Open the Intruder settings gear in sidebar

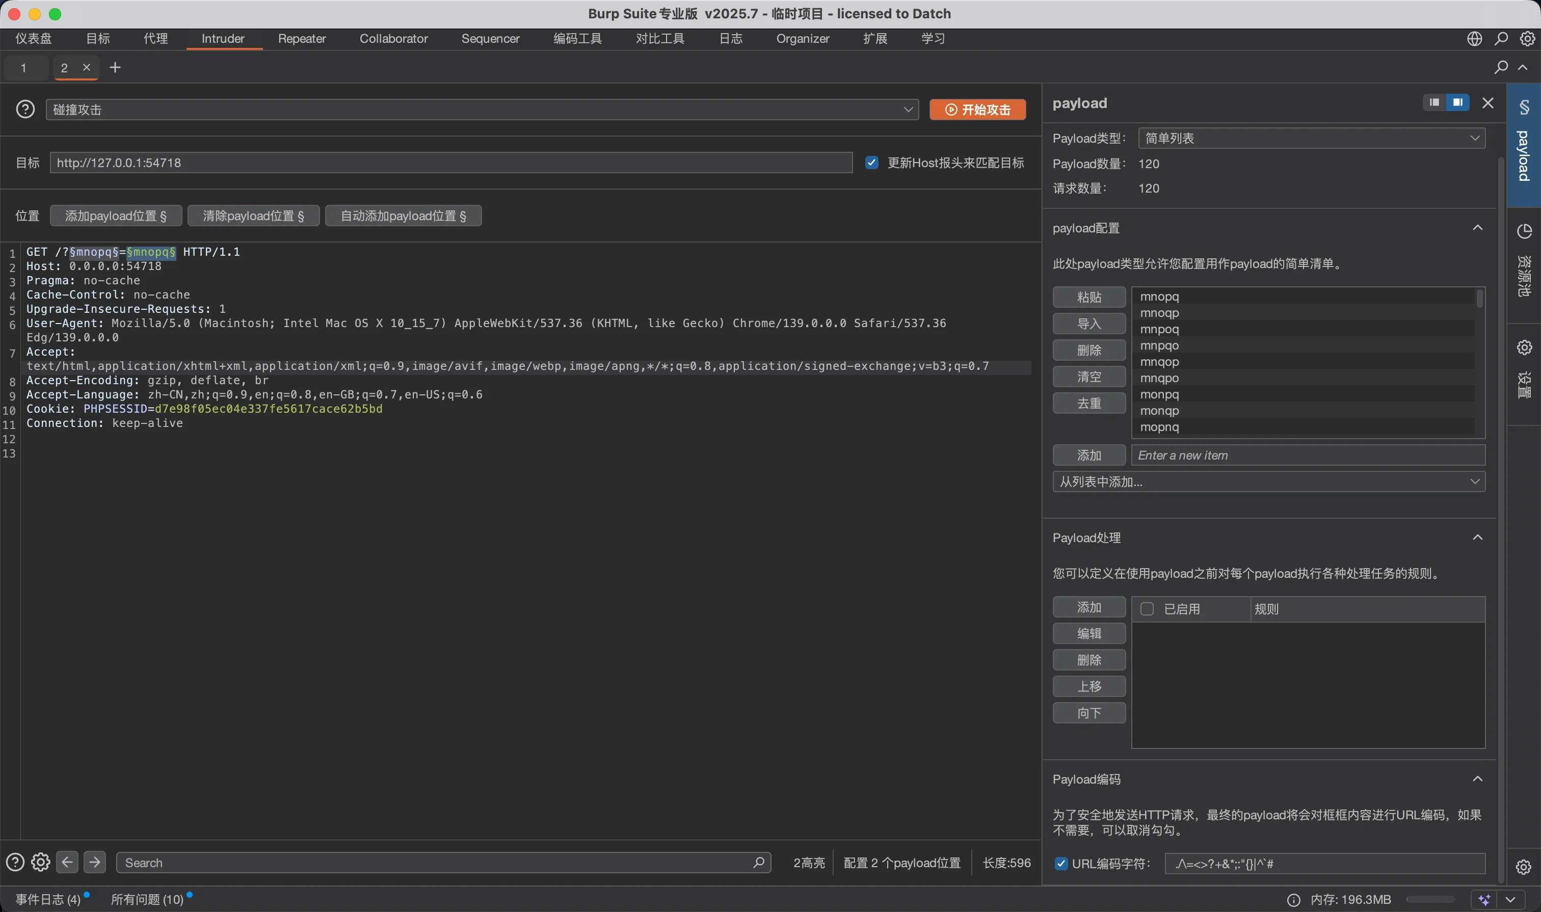[1524, 348]
